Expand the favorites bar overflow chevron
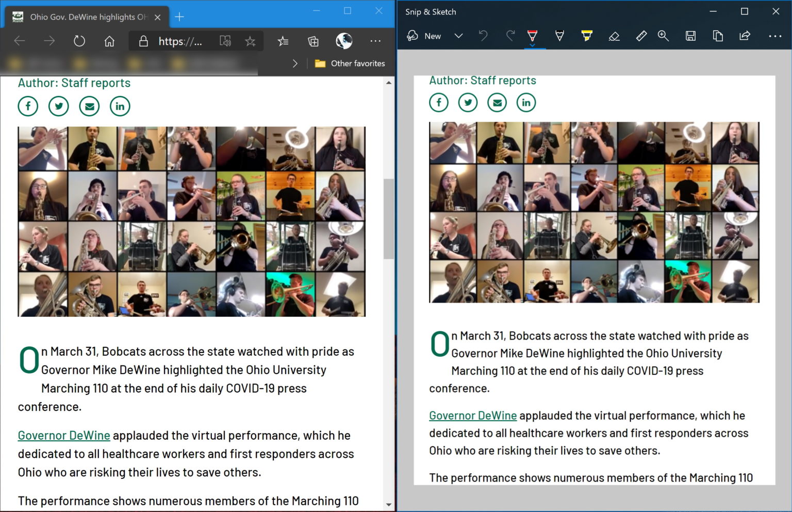This screenshot has width=792, height=512. pyautogui.click(x=295, y=63)
